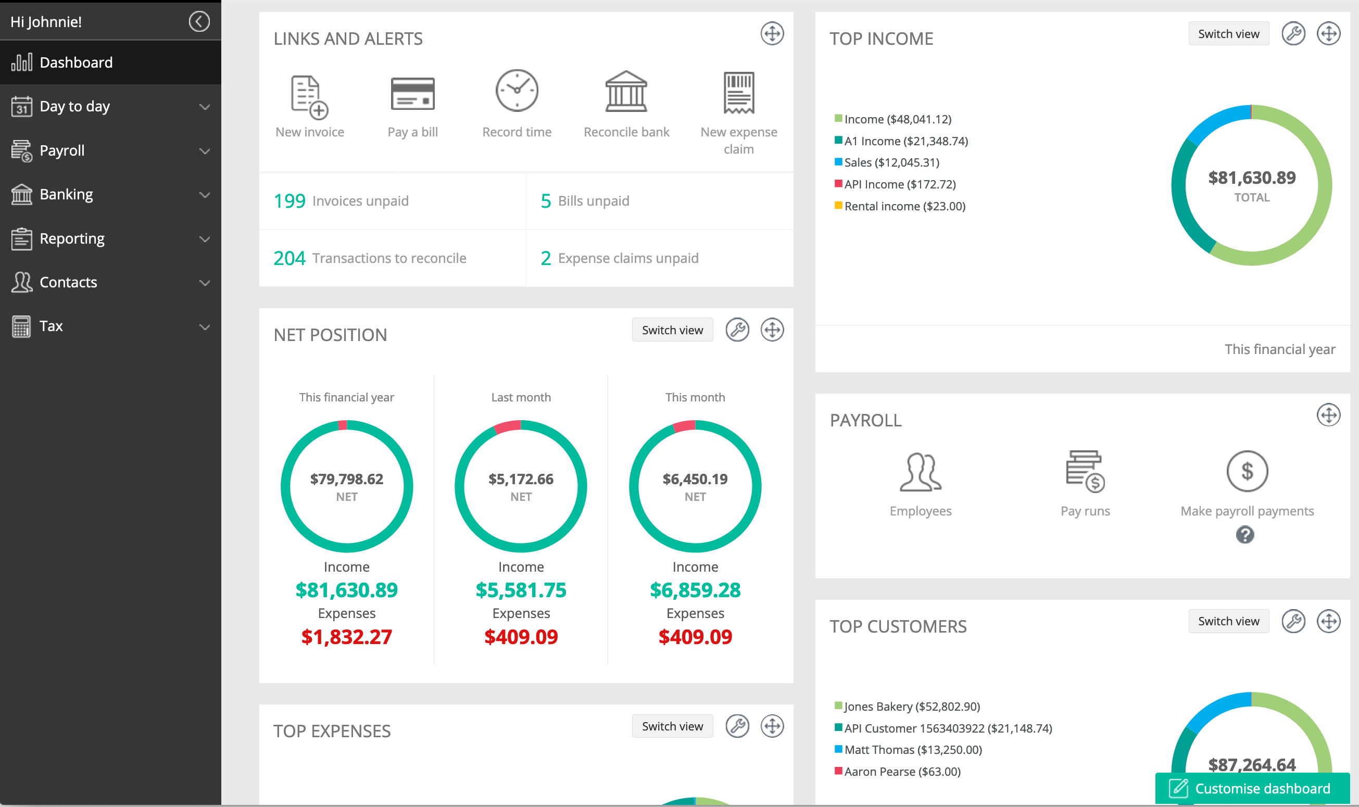Open Top Income settings wrench
Viewport: 1359px width, 807px height.
tap(1293, 34)
